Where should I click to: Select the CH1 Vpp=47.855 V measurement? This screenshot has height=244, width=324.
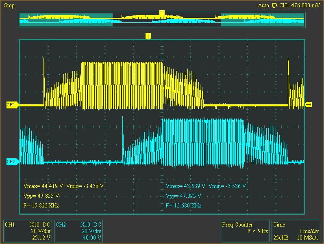tap(42, 196)
